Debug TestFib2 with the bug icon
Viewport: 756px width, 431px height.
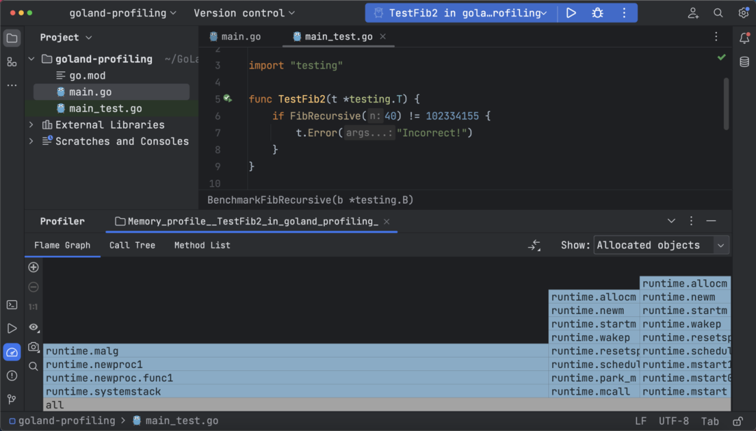coord(597,13)
